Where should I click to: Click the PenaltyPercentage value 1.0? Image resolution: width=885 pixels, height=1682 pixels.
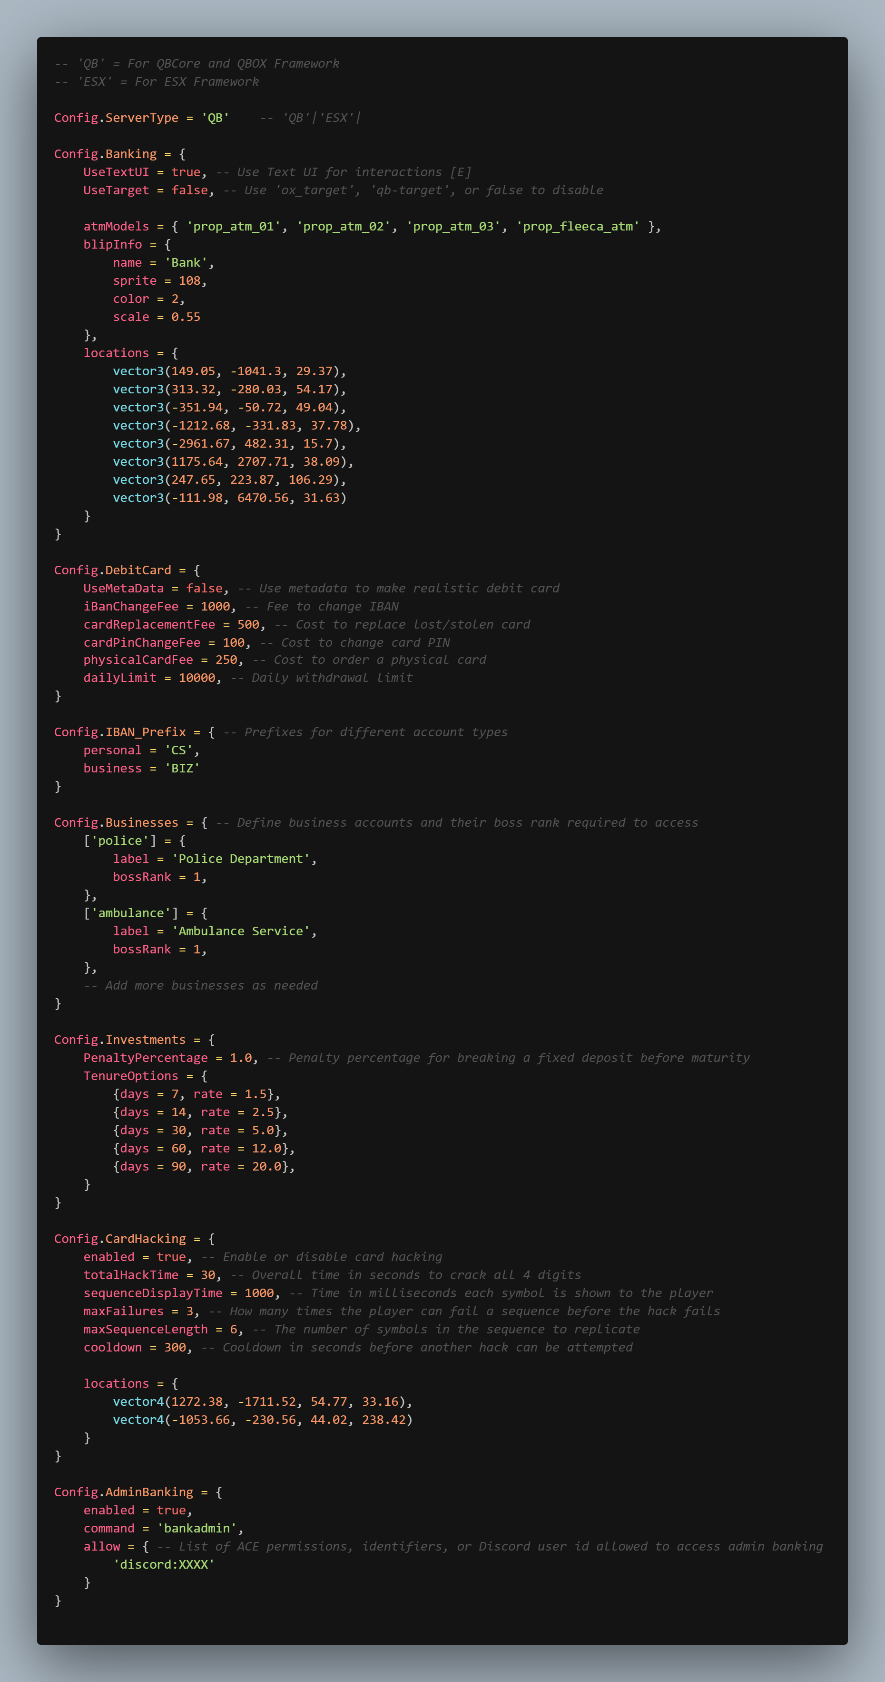241,1058
